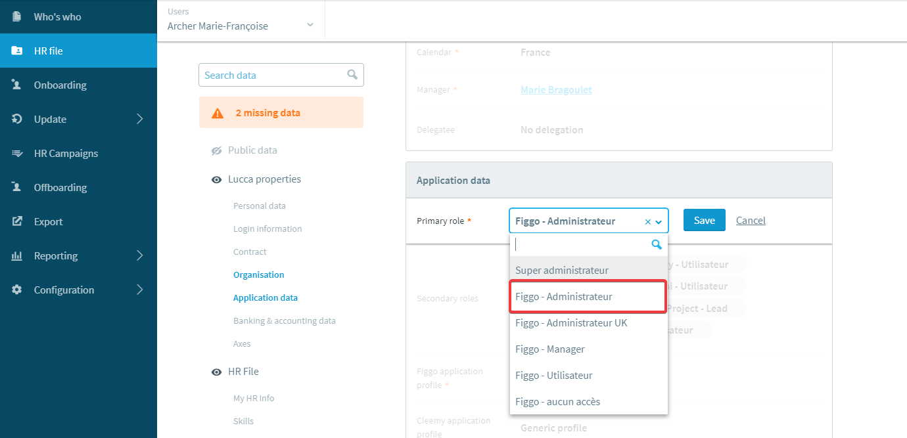The image size is (907, 438).
Task: Click the Lucca properties section label
Action: click(264, 179)
